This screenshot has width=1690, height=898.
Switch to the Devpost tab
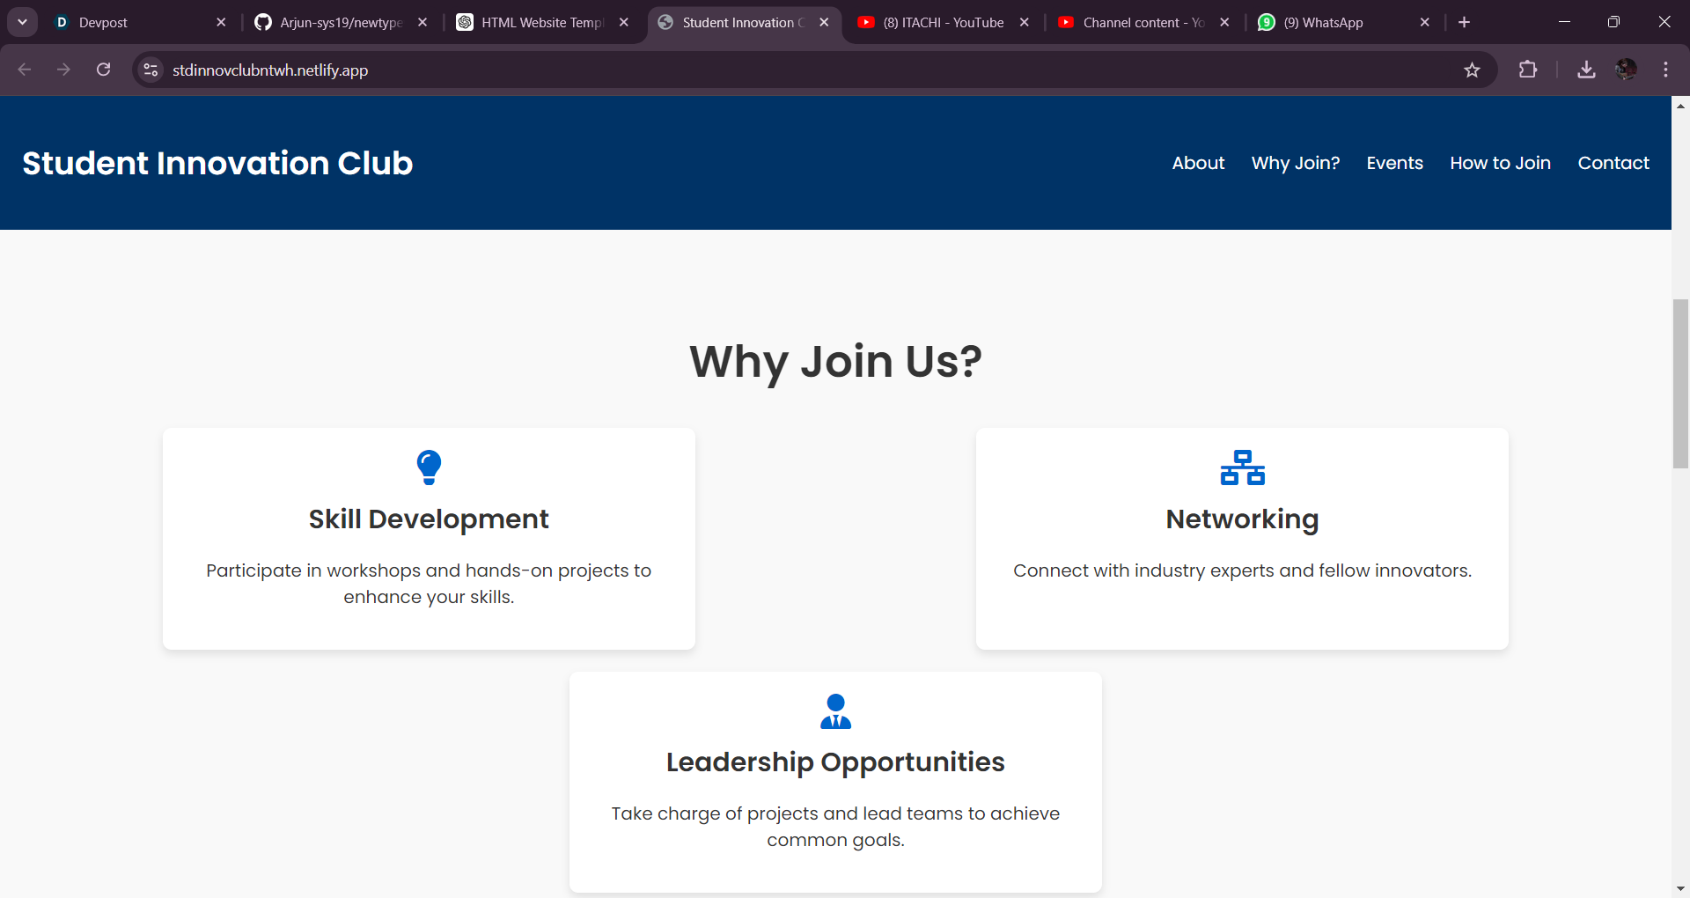[x=141, y=22]
